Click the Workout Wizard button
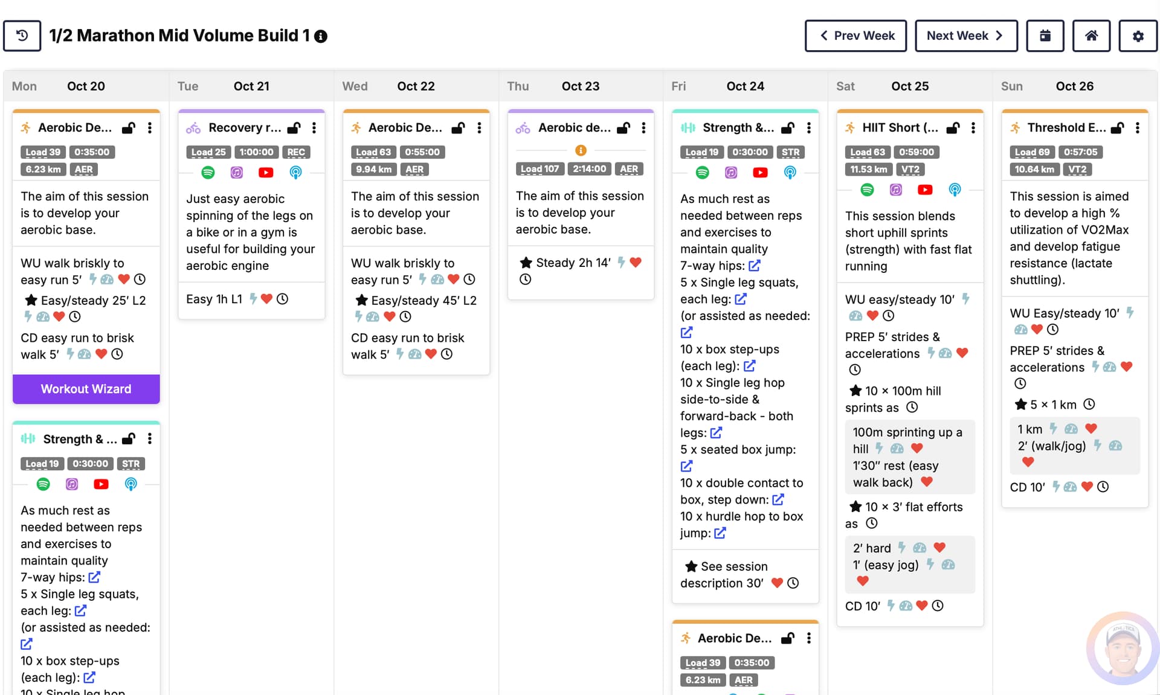1160x695 pixels. pos(86,389)
